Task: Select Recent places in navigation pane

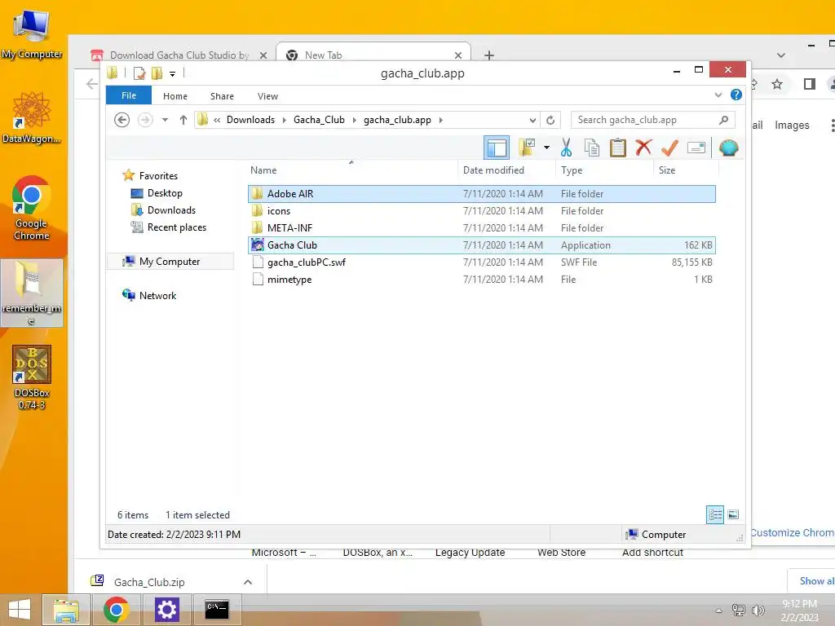Action: (x=177, y=227)
